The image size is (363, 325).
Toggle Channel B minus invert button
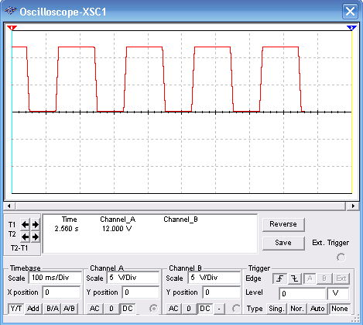[219, 309]
